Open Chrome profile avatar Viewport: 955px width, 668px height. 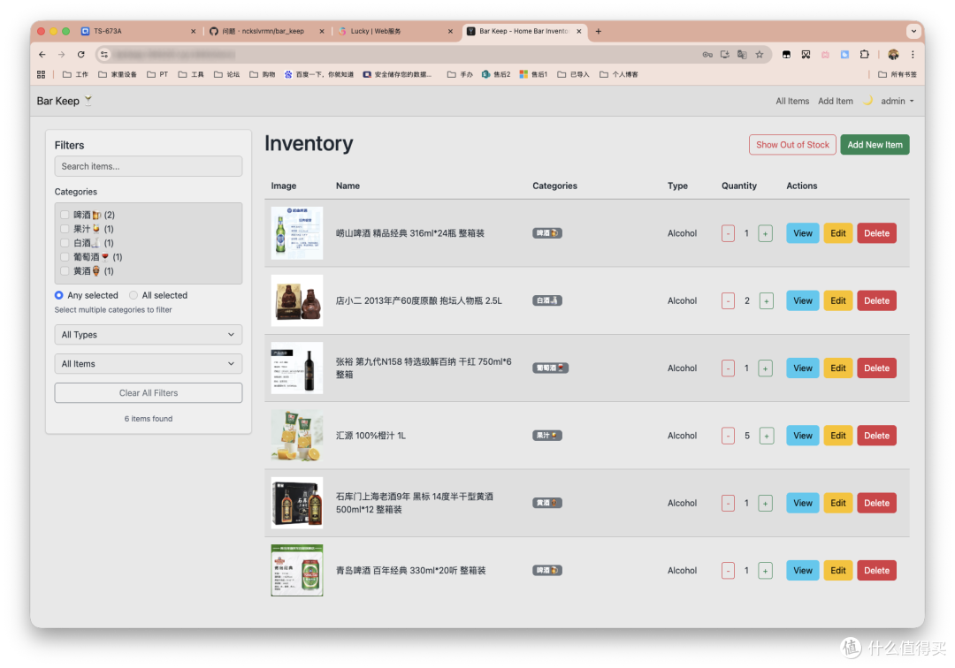click(x=893, y=55)
